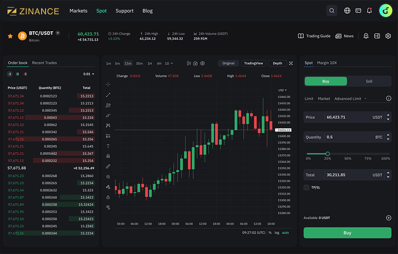Select the trend line drawing tool
The height and width of the screenshot is (254, 398).
click(x=108, y=95)
